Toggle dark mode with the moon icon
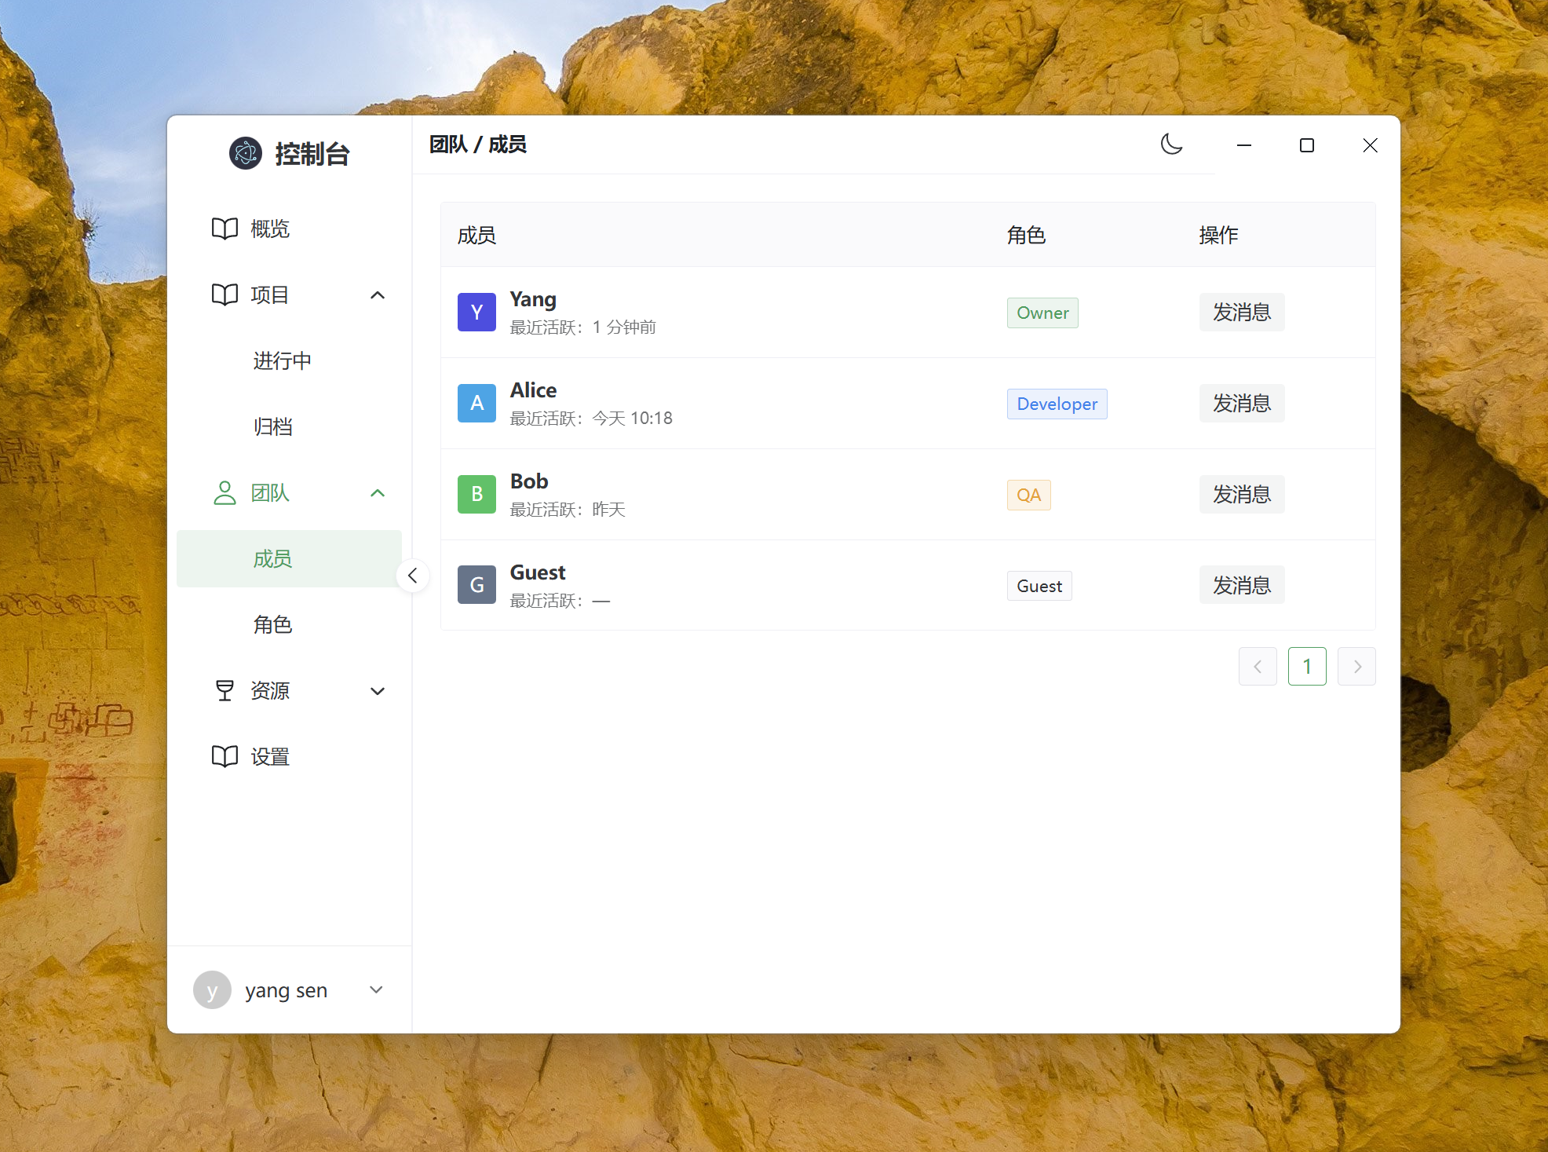The image size is (1548, 1152). click(x=1171, y=144)
